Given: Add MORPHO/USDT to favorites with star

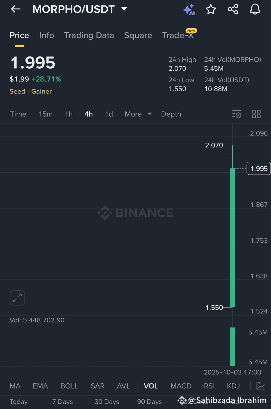Looking at the screenshot, I should click(x=211, y=10).
